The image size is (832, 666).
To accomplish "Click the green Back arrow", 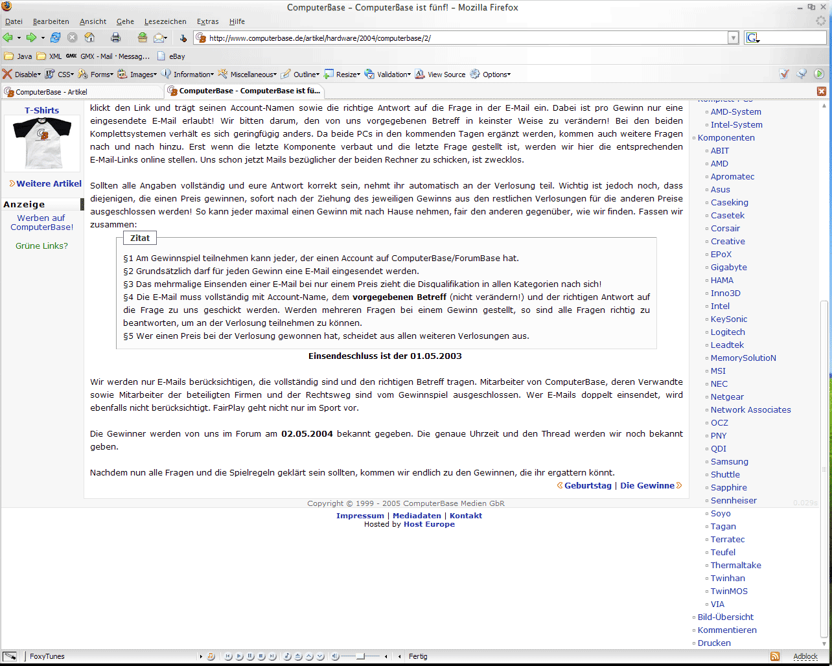I will (8, 38).
